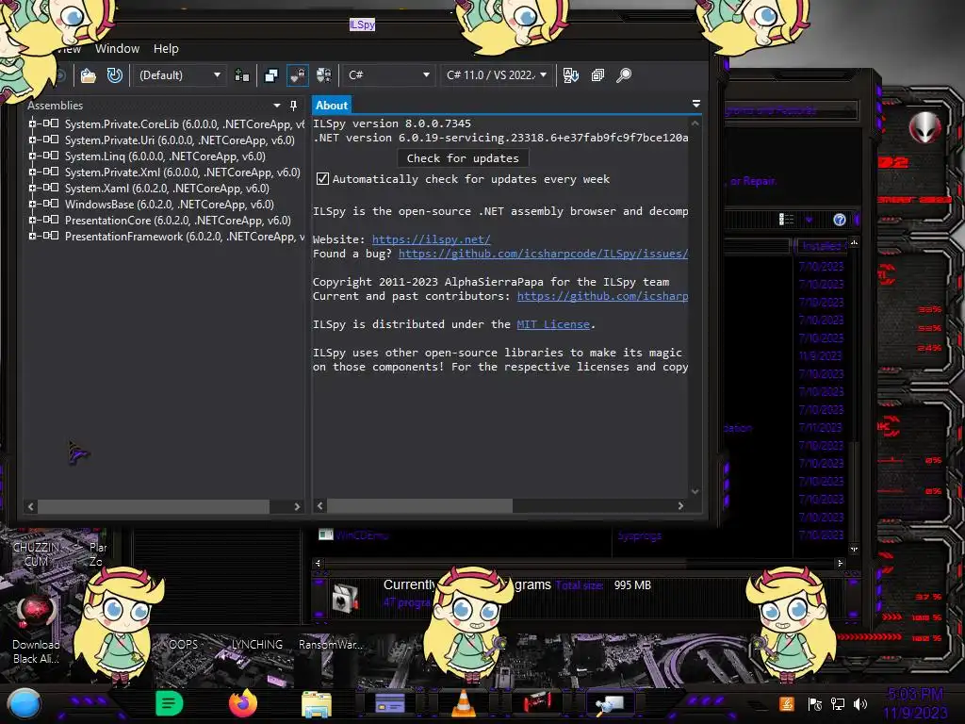Click the LYNCHING desktop label
The width and height of the screenshot is (965, 724).
[x=256, y=645]
